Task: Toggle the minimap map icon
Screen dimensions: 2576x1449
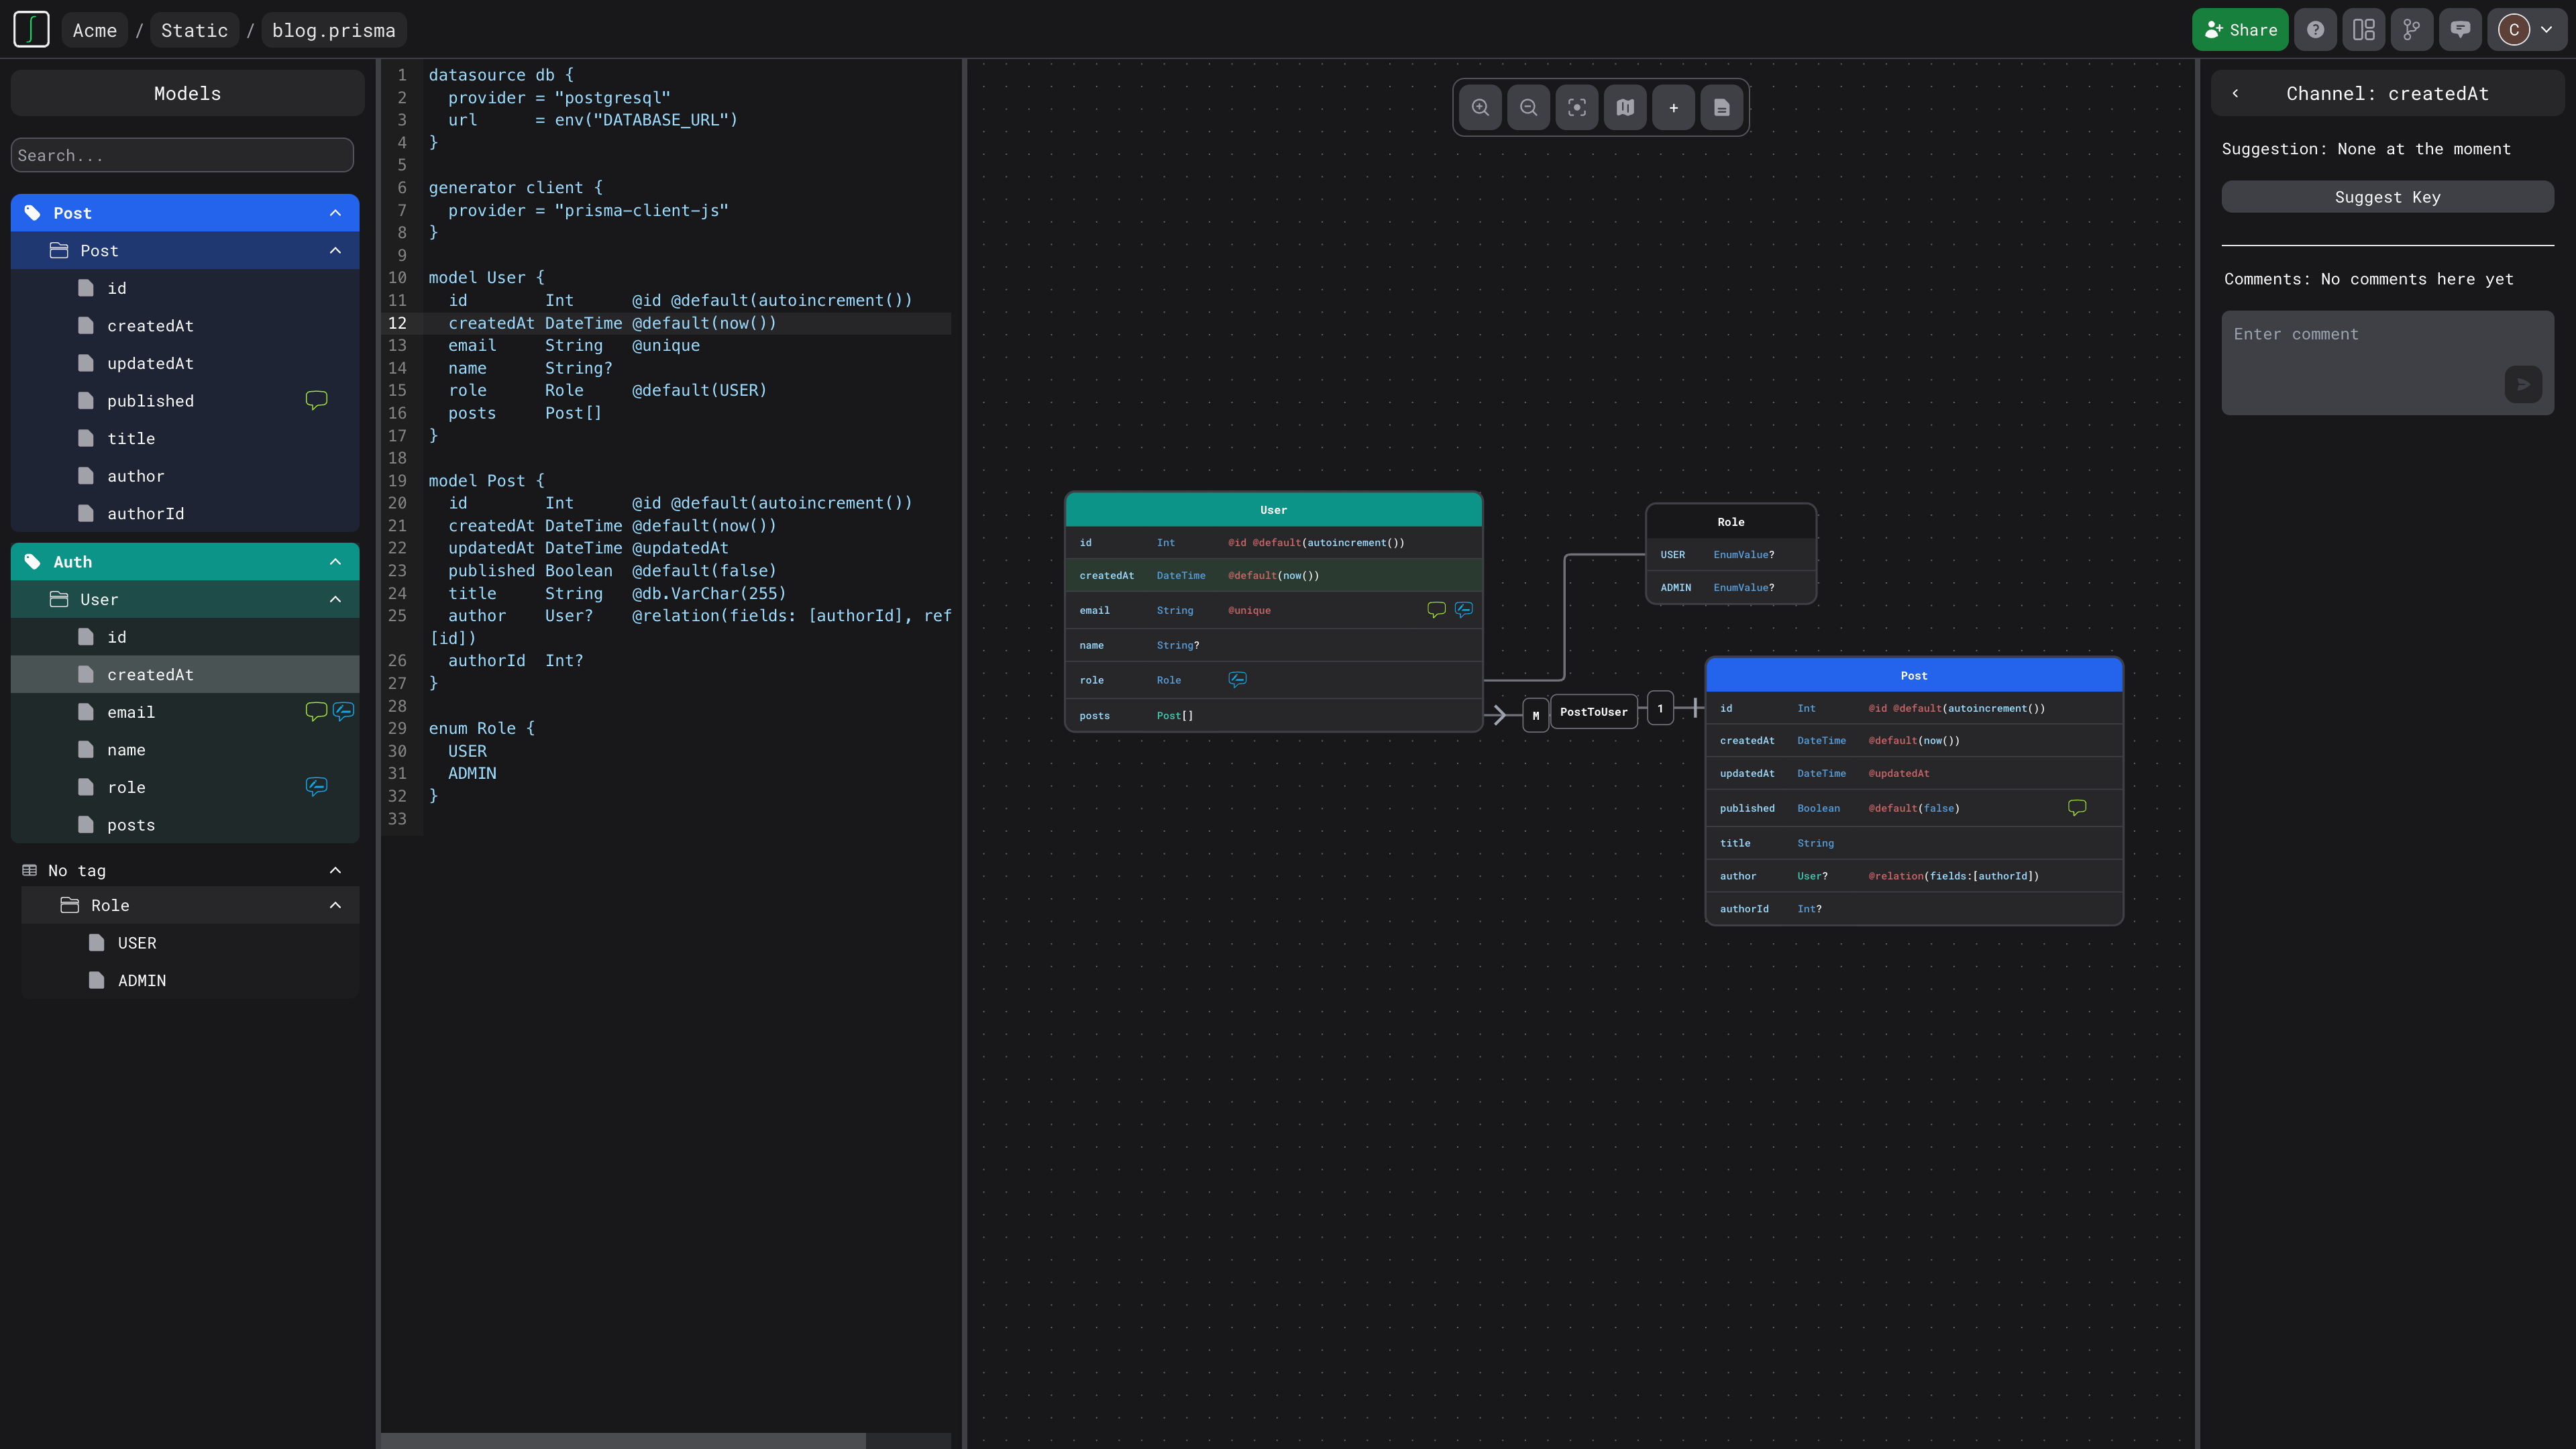Action: (x=1625, y=108)
